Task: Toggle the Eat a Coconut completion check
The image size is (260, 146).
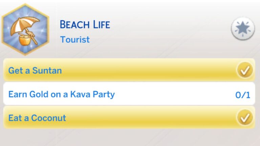Action: (x=245, y=118)
